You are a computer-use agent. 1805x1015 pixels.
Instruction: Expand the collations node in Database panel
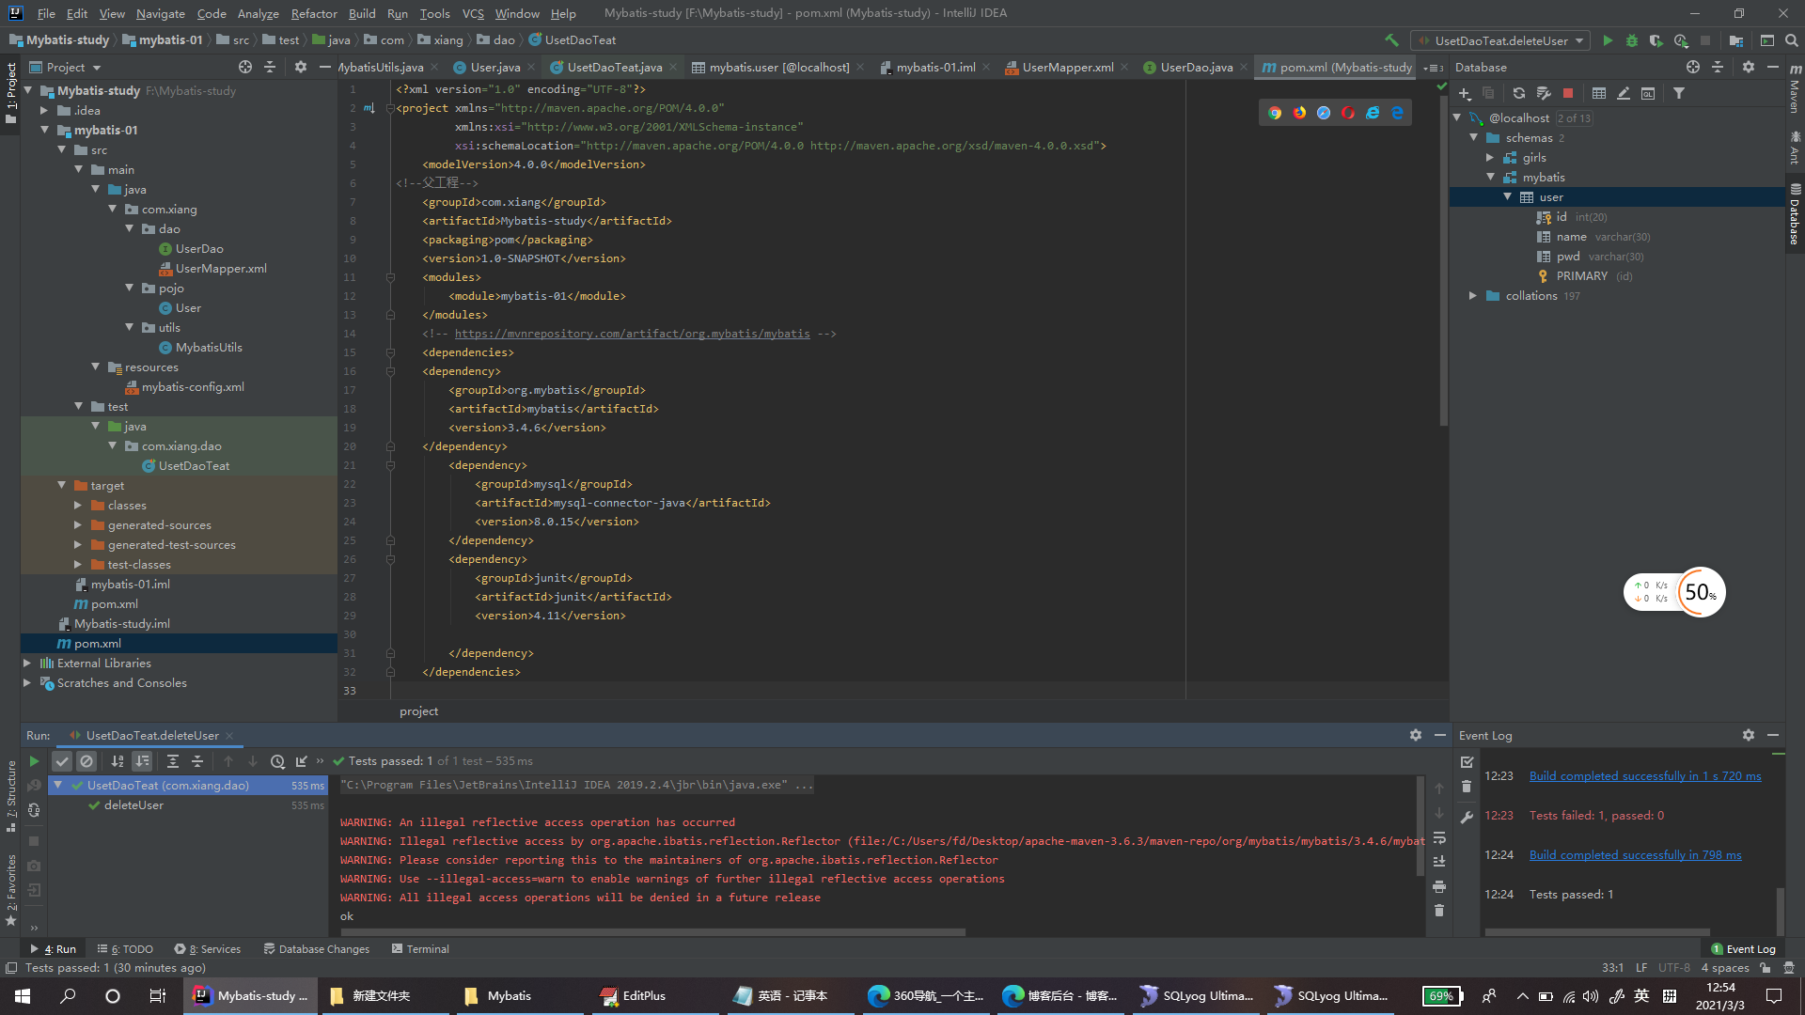pos(1473,296)
